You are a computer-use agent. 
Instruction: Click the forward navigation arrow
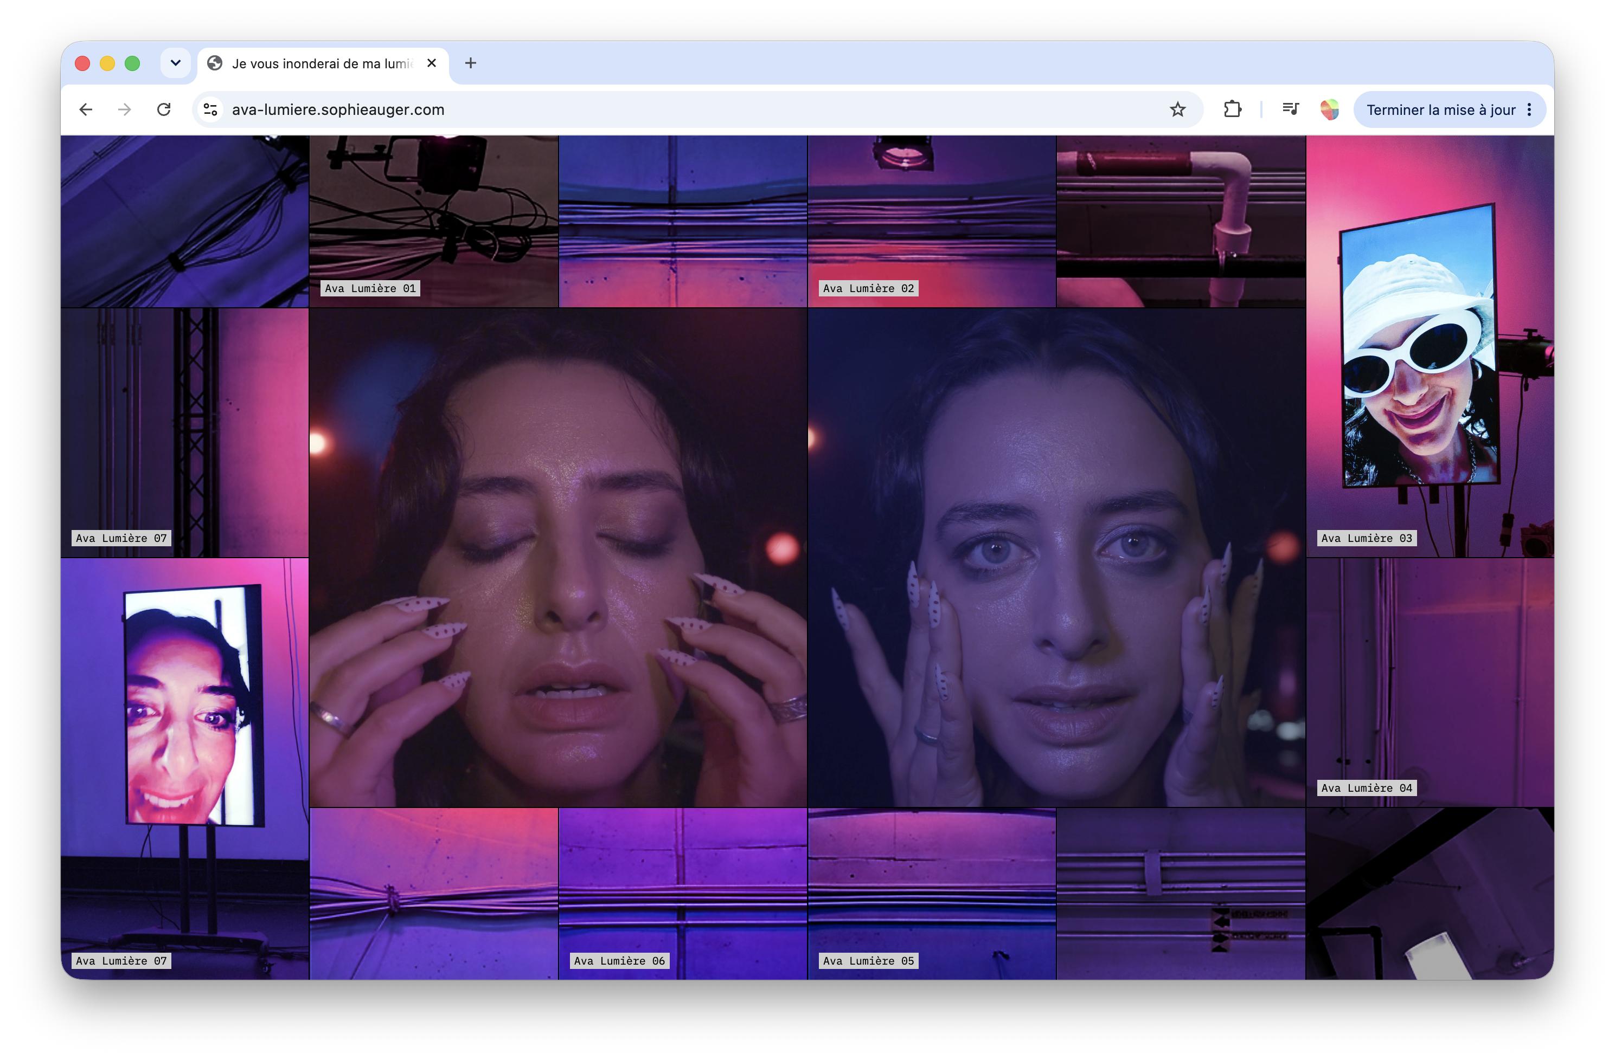124,109
